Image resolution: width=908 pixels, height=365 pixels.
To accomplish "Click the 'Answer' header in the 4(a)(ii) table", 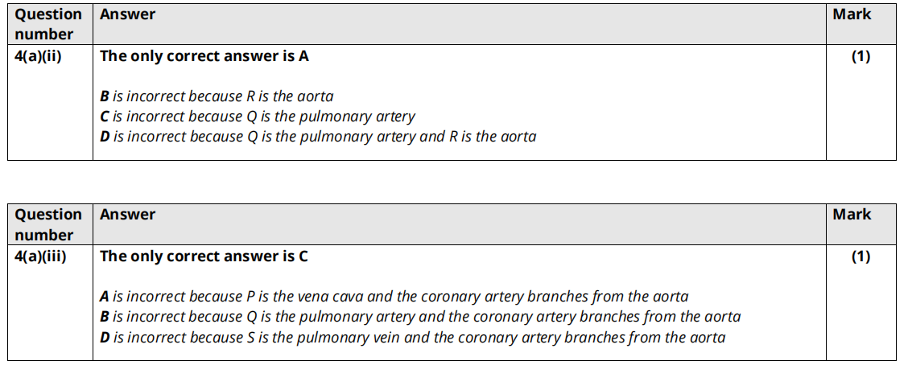I will tap(128, 14).
